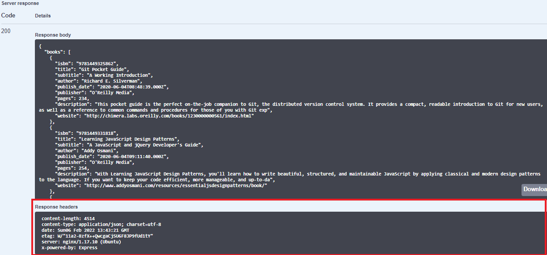This screenshot has width=547, height=255.
Task: Click the Details column header
Action: (x=43, y=16)
